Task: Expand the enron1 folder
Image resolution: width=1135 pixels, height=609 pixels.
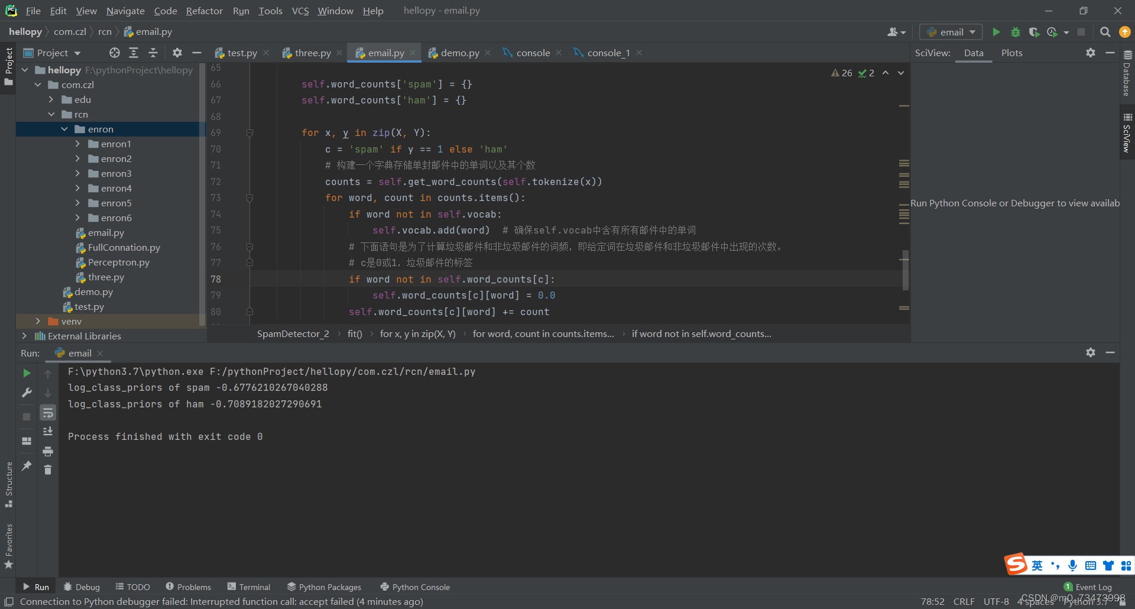Action: click(x=77, y=144)
